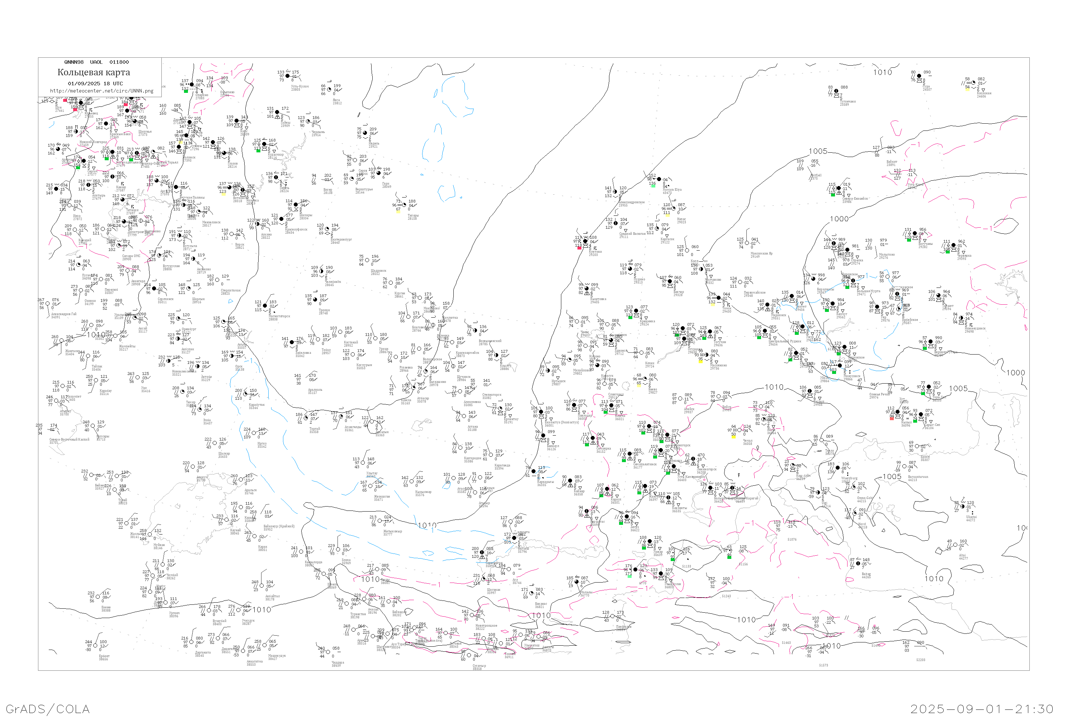Click the Томск station cloud-cover circle
The width and height of the screenshot is (1076, 717).
coord(719,298)
